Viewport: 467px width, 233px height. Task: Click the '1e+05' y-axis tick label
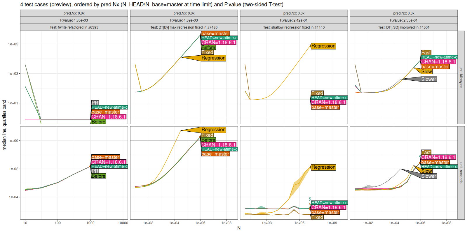[13, 44]
